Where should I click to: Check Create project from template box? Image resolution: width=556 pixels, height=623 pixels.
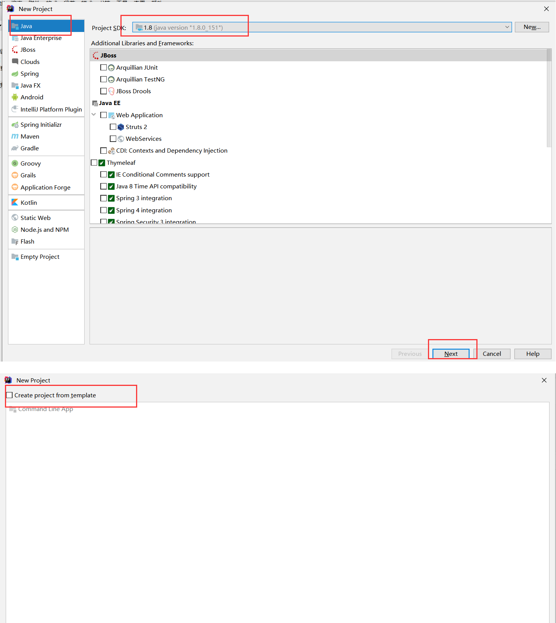pyautogui.click(x=10, y=395)
